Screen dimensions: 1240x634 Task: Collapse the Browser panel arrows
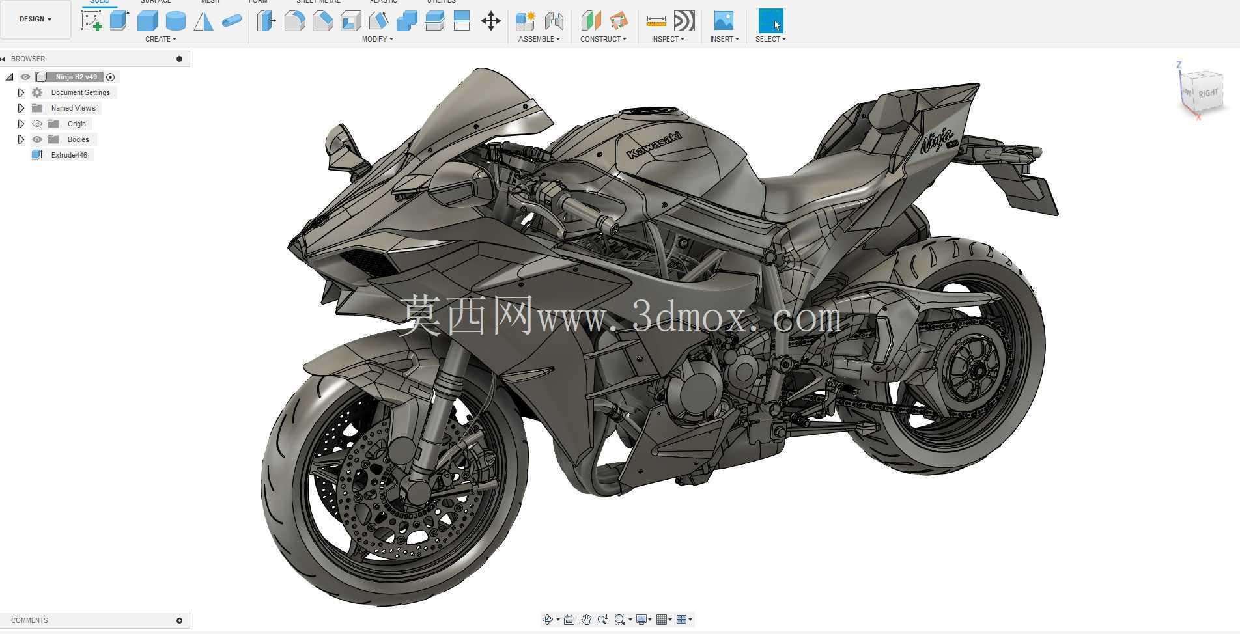[x=3, y=59]
